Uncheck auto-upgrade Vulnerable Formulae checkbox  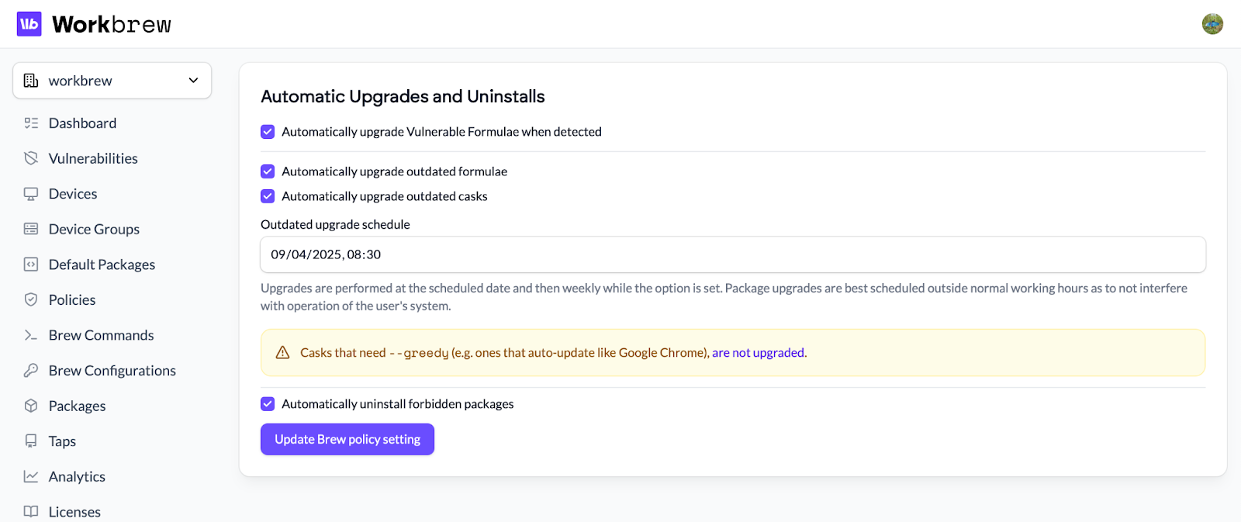(268, 132)
